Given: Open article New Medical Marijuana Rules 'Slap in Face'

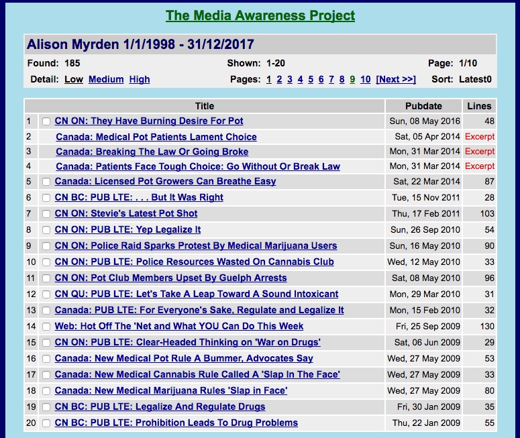Looking at the screenshot, I should (x=171, y=390).
